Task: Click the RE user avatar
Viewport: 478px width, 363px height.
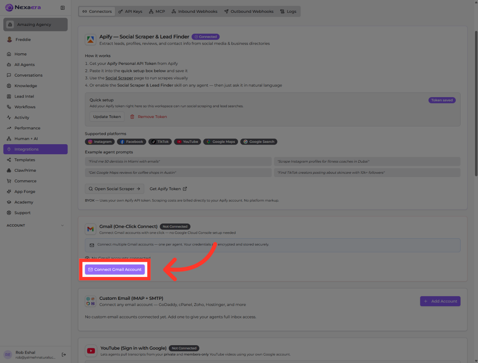Action: [8, 355]
